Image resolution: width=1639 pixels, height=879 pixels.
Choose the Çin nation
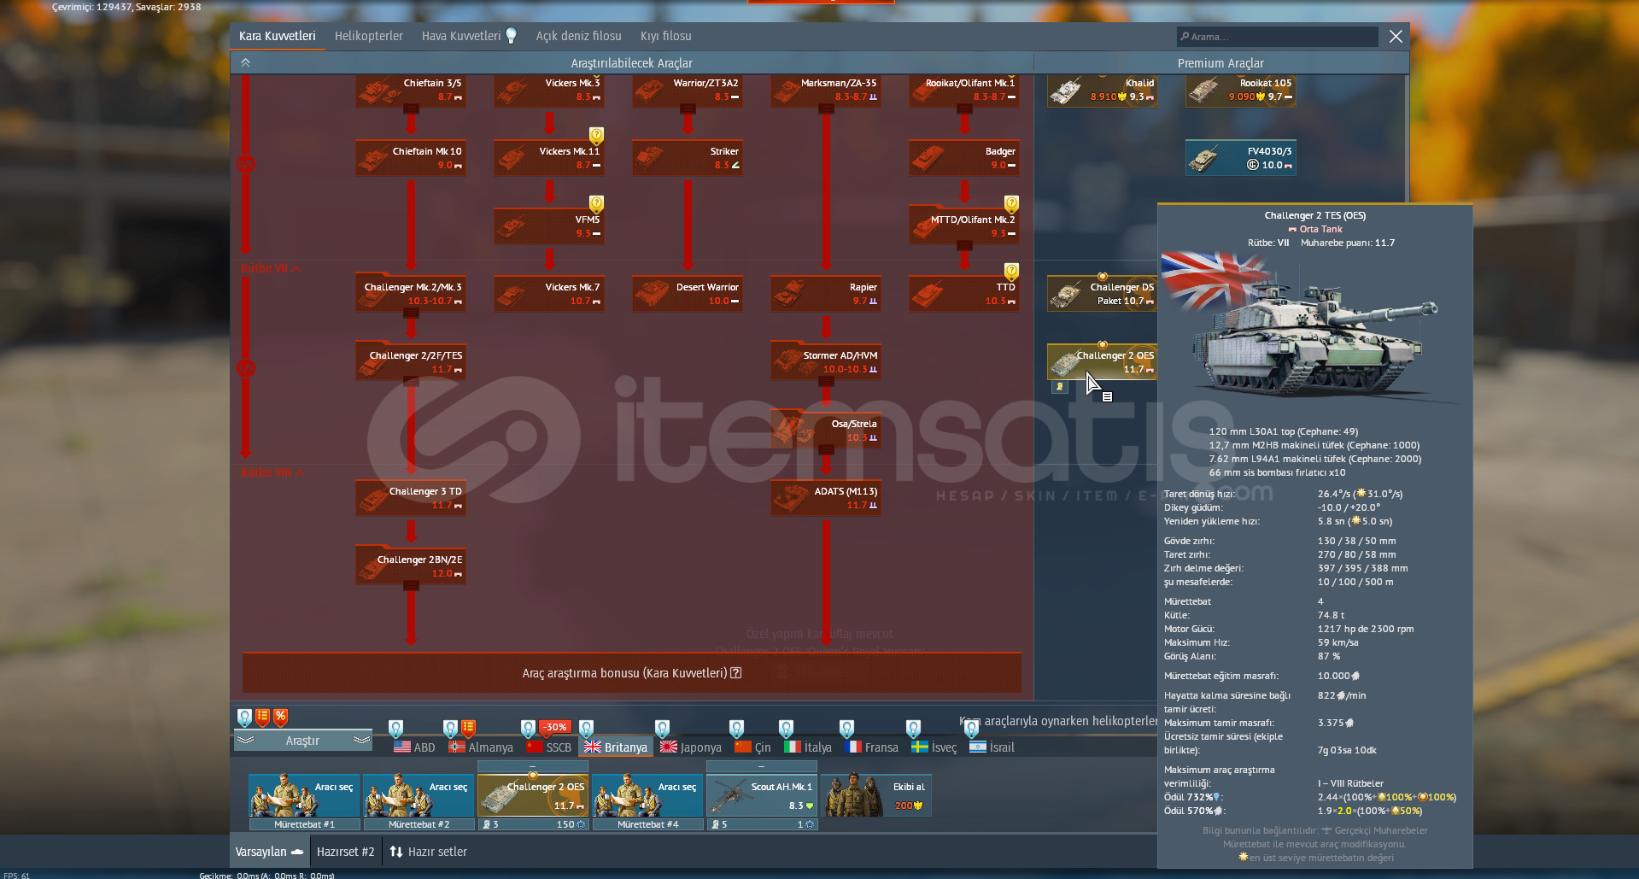tap(752, 747)
